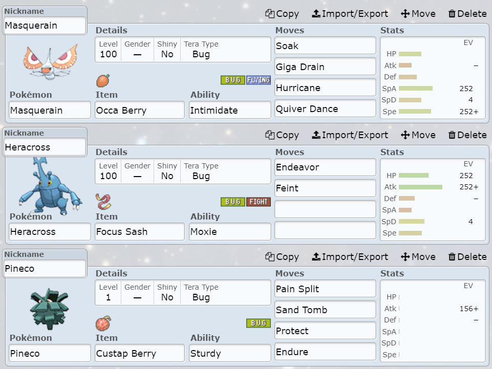492x369 pixels.
Task: Click Heracross's empty third move slot
Action: 326,209
